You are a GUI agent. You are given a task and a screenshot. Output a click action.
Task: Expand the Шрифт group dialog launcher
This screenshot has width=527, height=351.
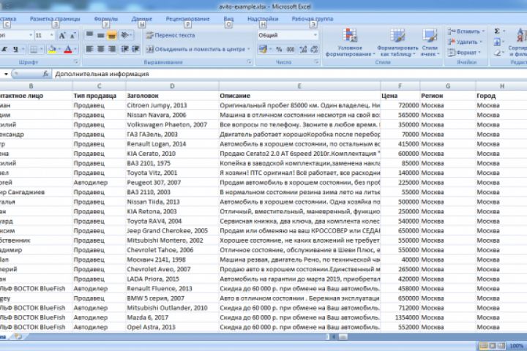point(76,62)
